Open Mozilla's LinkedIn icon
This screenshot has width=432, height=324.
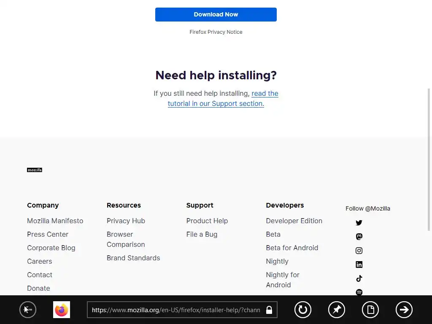[x=359, y=265]
